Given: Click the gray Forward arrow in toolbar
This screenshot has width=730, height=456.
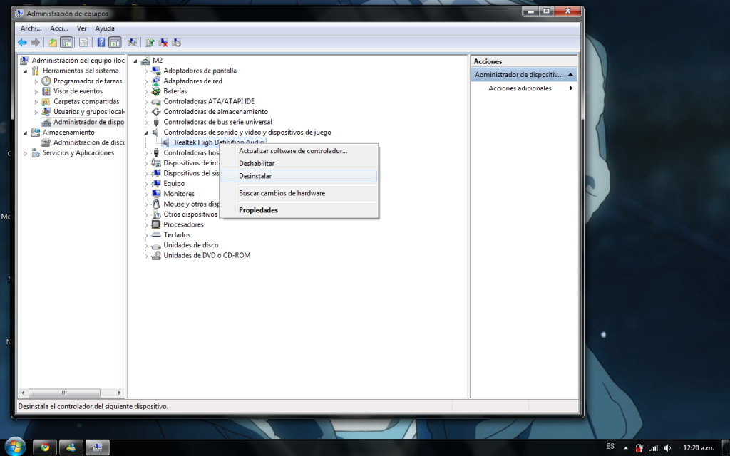Looking at the screenshot, I should 35,43.
